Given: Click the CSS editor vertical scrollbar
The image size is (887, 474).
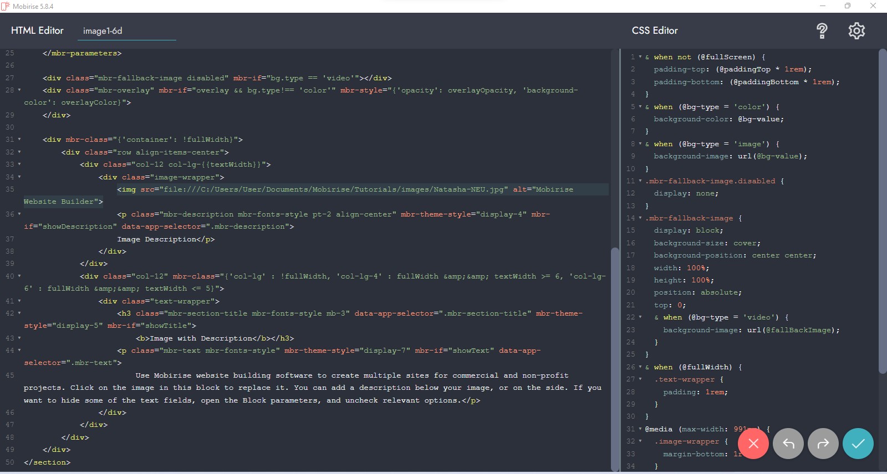Looking at the screenshot, I should tap(883, 210).
